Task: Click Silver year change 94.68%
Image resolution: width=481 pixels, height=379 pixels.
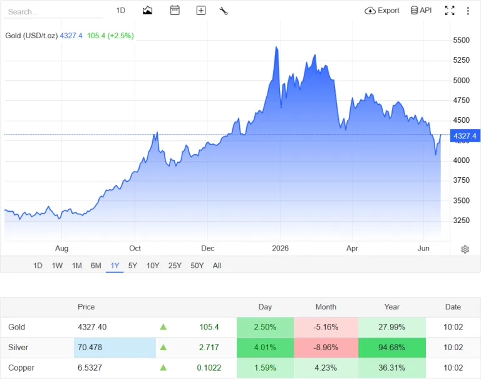Action: pyautogui.click(x=391, y=348)
